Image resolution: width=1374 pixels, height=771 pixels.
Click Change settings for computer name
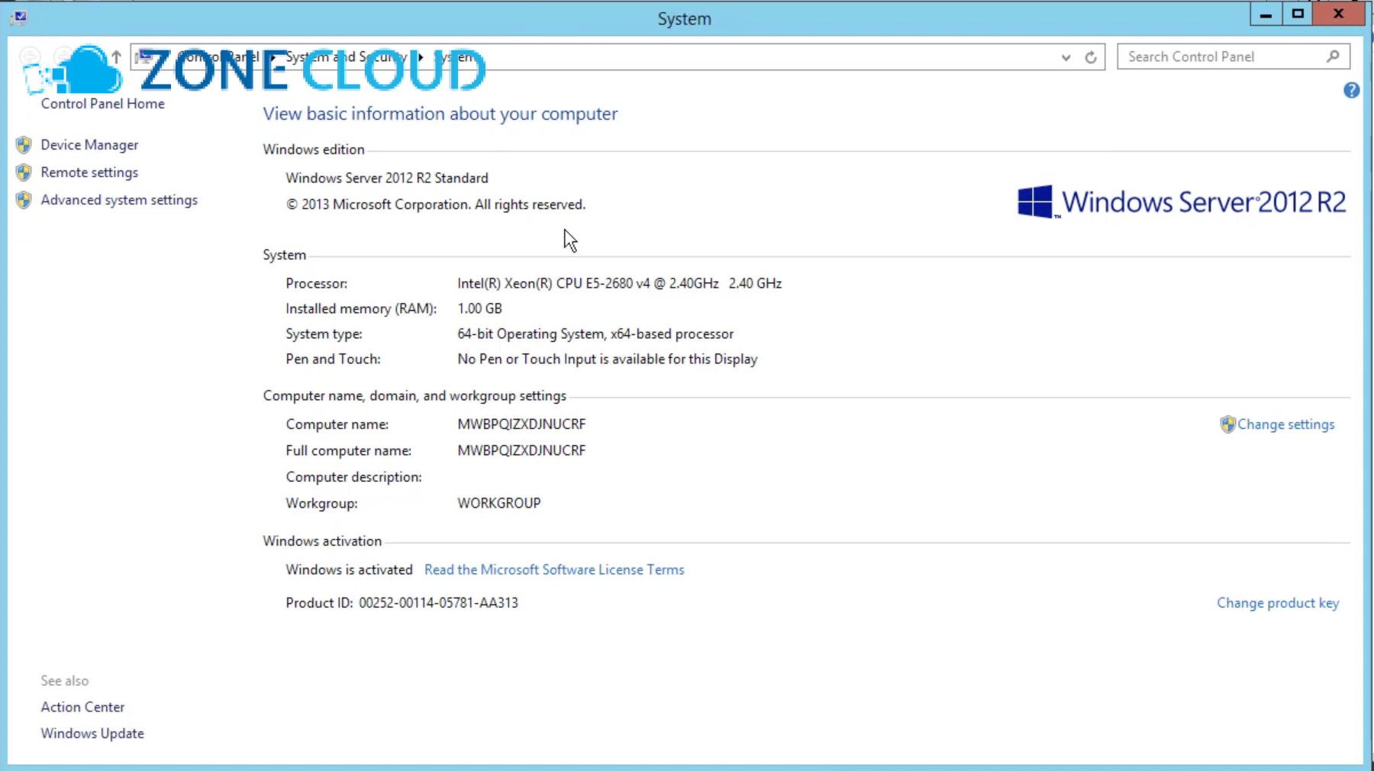pos(1285,424)
